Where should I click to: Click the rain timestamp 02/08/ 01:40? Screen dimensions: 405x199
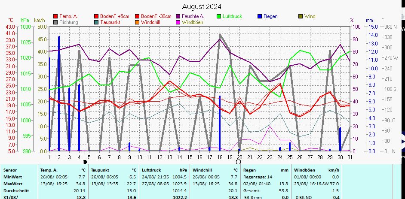coord(257,184)
